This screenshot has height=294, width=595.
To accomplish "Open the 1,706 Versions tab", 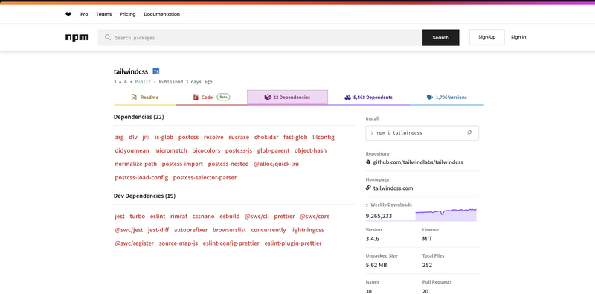I will click(447, 98).
